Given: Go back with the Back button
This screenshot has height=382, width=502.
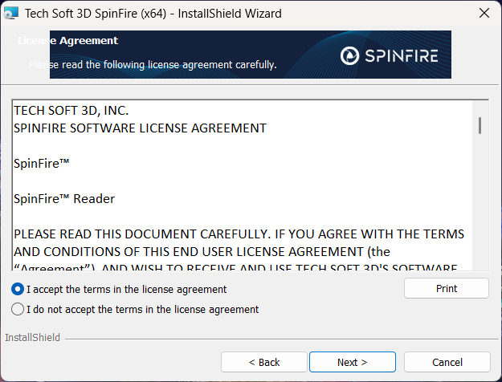Looking at the screenshot, I should pyautogui.click(x=263, y=362).
